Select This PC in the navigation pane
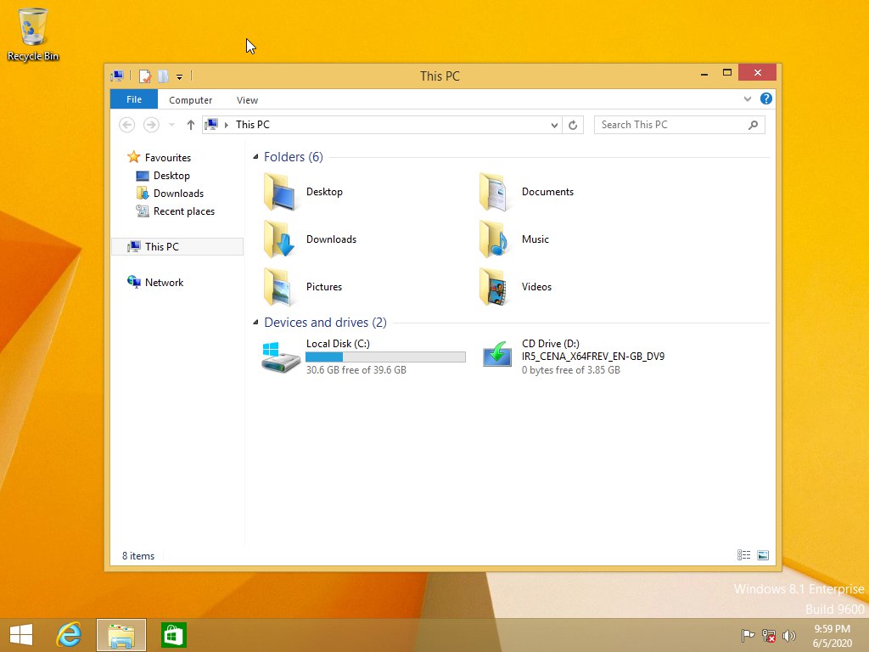Image resolution: width=869 pixels, height=652 pixels. 177,247
